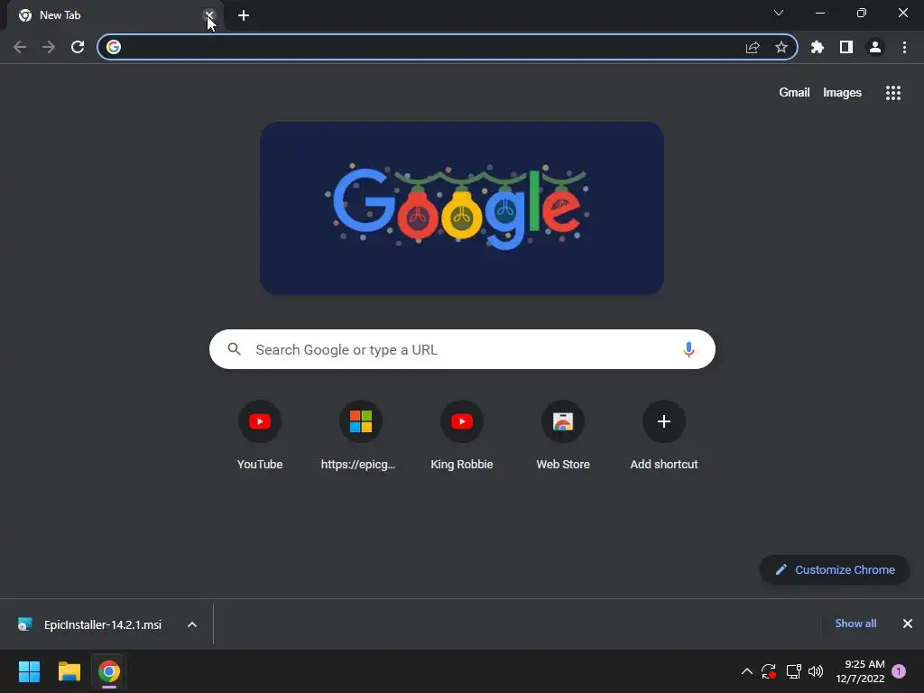Image resolution: width=924 pixels, height=693 pixels.
Task: Go forward with the forward arrow
Action: coord(49,47)
